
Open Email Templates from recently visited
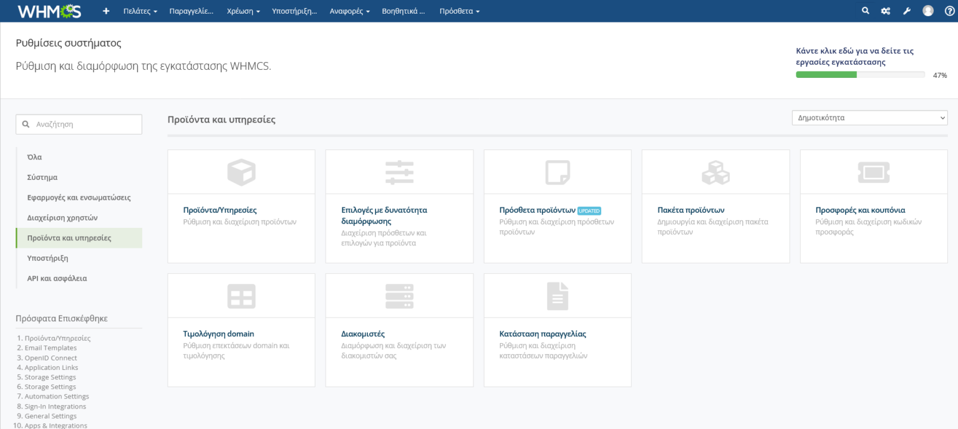click(x=51, y=348)
